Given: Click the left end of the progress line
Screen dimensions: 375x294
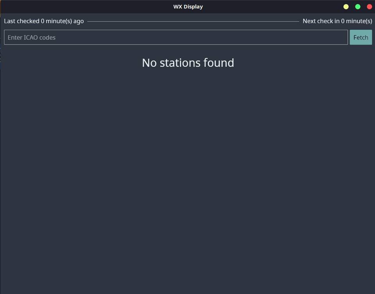Looking at the screenshot, I should (x=90, y=21).
